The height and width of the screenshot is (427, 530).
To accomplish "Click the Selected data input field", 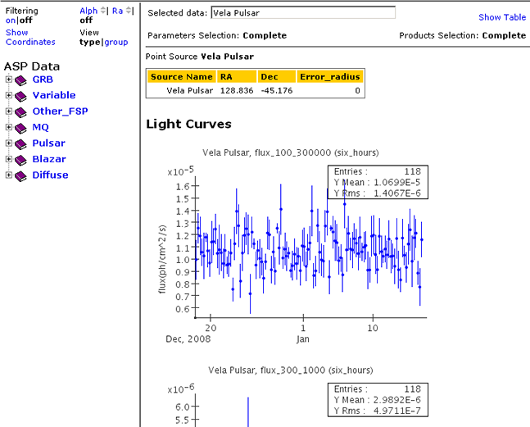I will point(303,13).
